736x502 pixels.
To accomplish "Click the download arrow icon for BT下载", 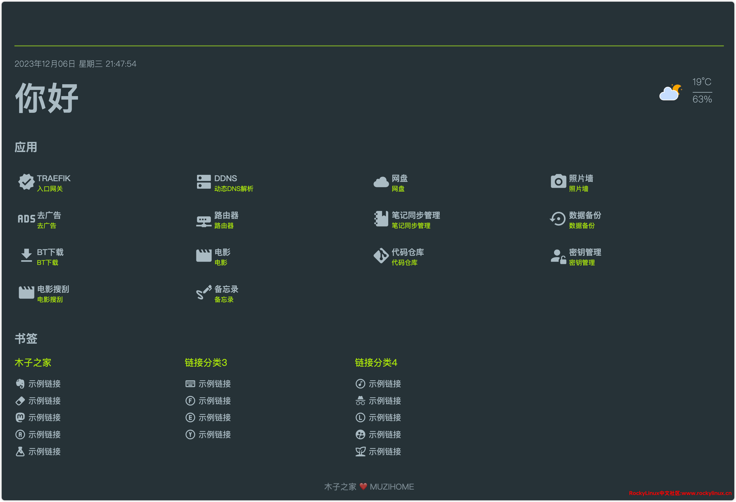I will point(26,255).
